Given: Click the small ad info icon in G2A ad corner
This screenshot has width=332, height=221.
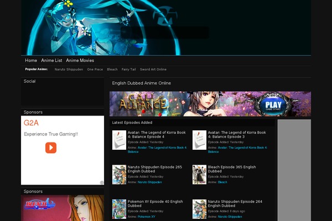Looking at the screenshot, I should pyautogui.click(x=102, y=182).
